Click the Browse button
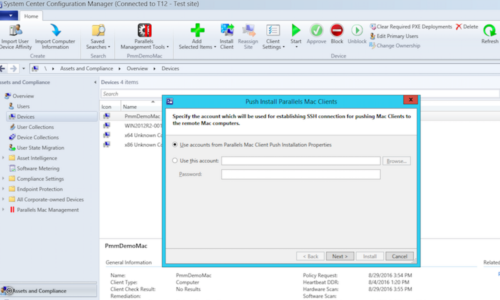 tap(397, 161)
